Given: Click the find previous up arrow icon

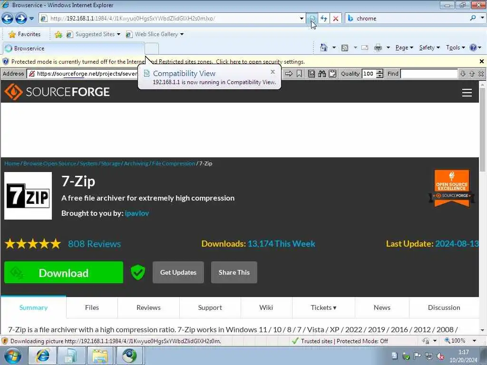Looking at the screenshot, I should click(472, 74).
